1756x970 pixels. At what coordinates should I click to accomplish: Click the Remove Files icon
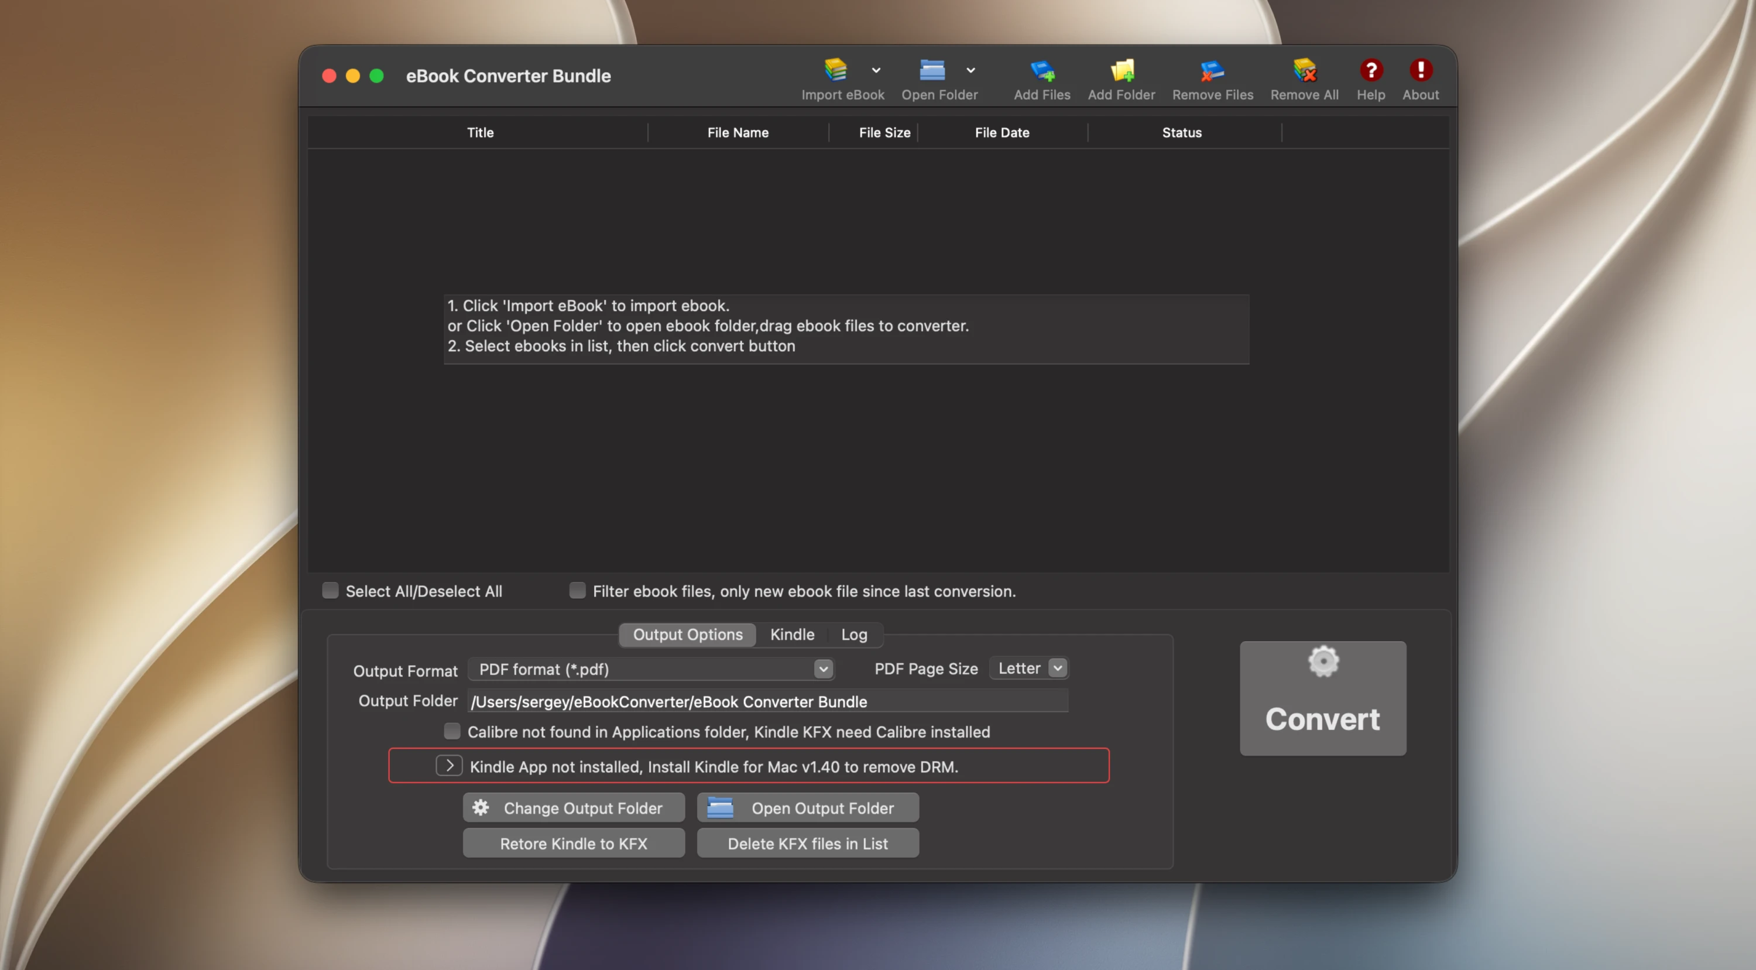pyautogui.click(x=1212, y=70)
